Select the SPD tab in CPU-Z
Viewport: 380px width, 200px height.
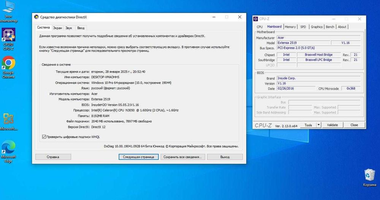pyautogui.click(x=303, y=27)
